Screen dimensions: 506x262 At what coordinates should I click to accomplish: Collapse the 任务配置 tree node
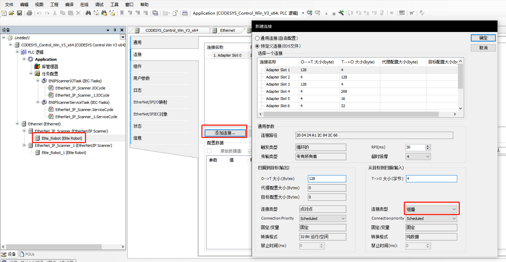point(31,73)
